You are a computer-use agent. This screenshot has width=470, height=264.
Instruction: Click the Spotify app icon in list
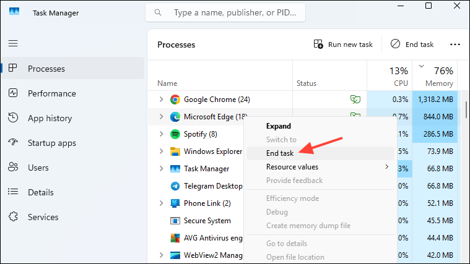point(175,134)
